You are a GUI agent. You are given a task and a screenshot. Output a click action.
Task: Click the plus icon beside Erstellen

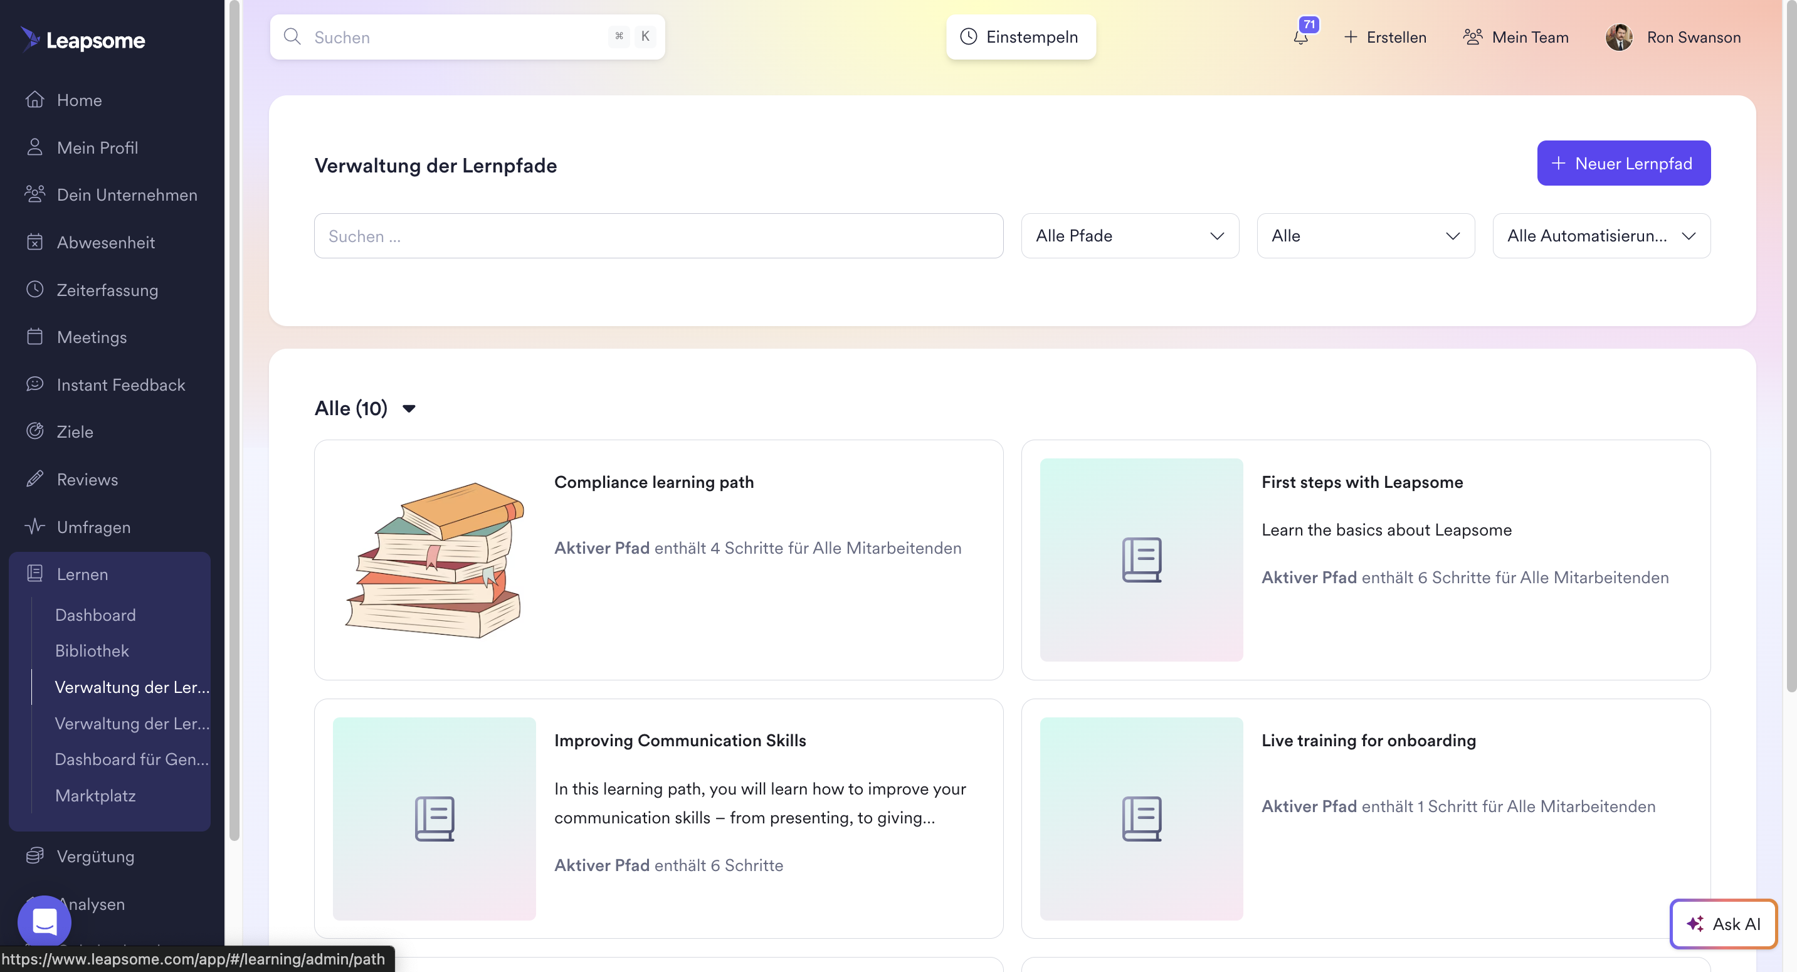click(1351, 37)
